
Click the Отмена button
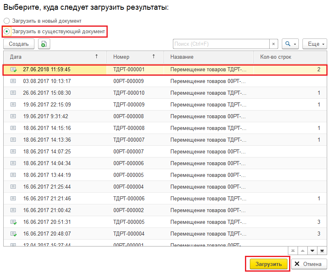coord(309,264)
